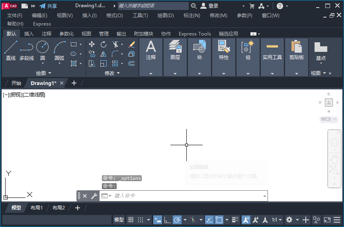Click the 共享 share button

coord(49,6)
